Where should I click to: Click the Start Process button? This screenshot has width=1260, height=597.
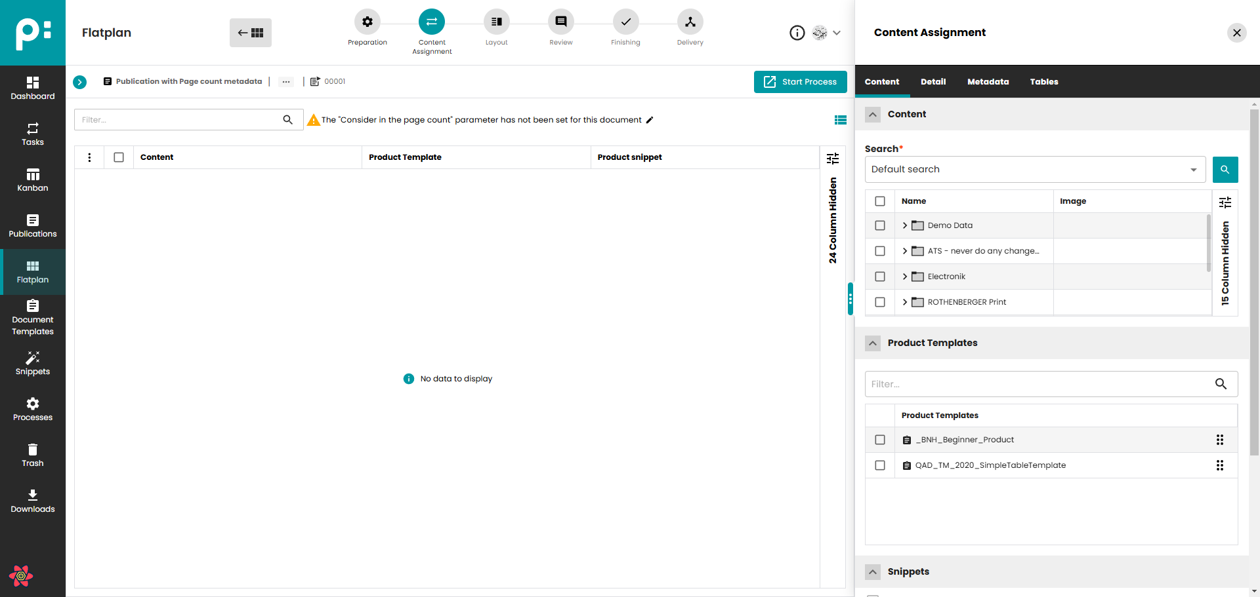(x=800, y=82)
